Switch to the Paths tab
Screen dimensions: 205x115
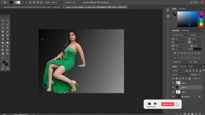point(191,66)
